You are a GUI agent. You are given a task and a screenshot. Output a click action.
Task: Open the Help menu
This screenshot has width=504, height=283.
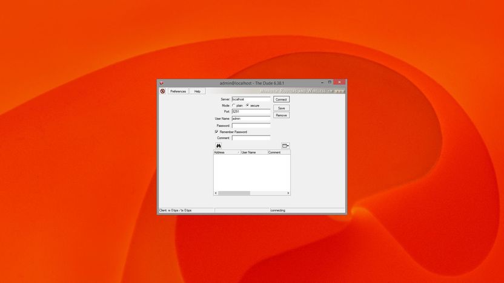tap(197, 91)
